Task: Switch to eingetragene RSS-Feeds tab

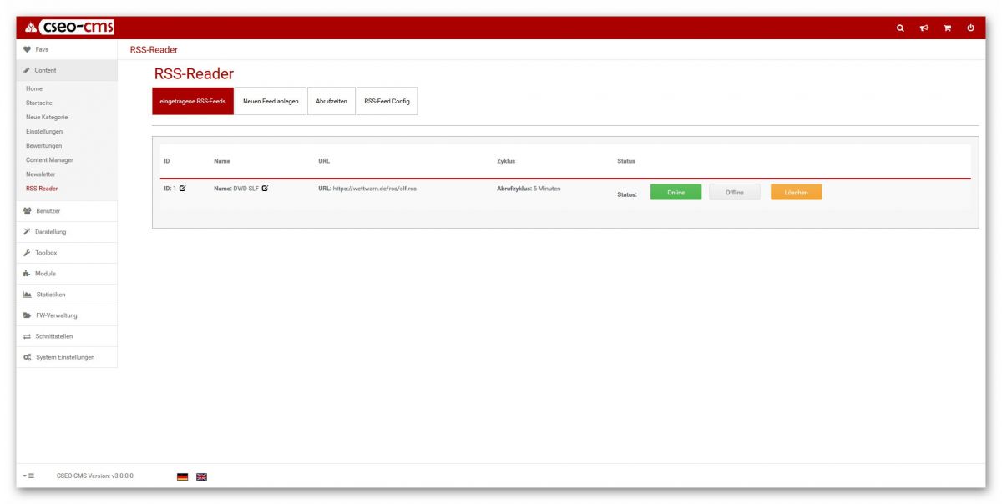Action: click(192, 101)
